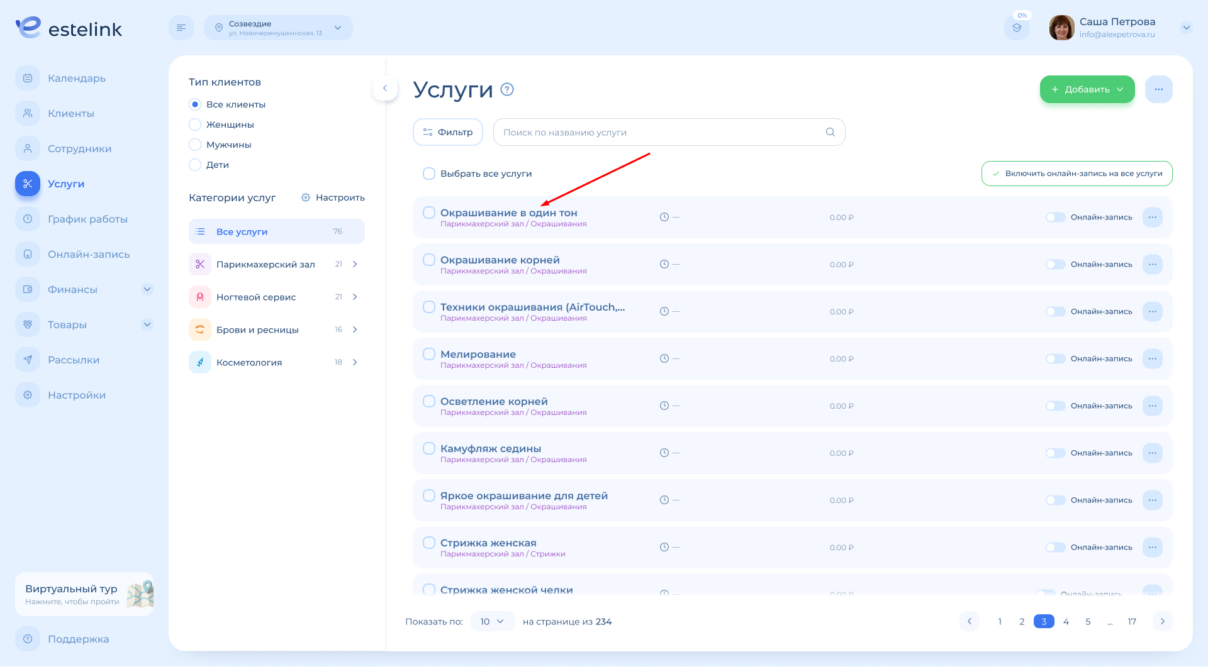Collapse the filter panel with left arrow
Viewport: 1208px width, 669px height.
coord(385,88)
